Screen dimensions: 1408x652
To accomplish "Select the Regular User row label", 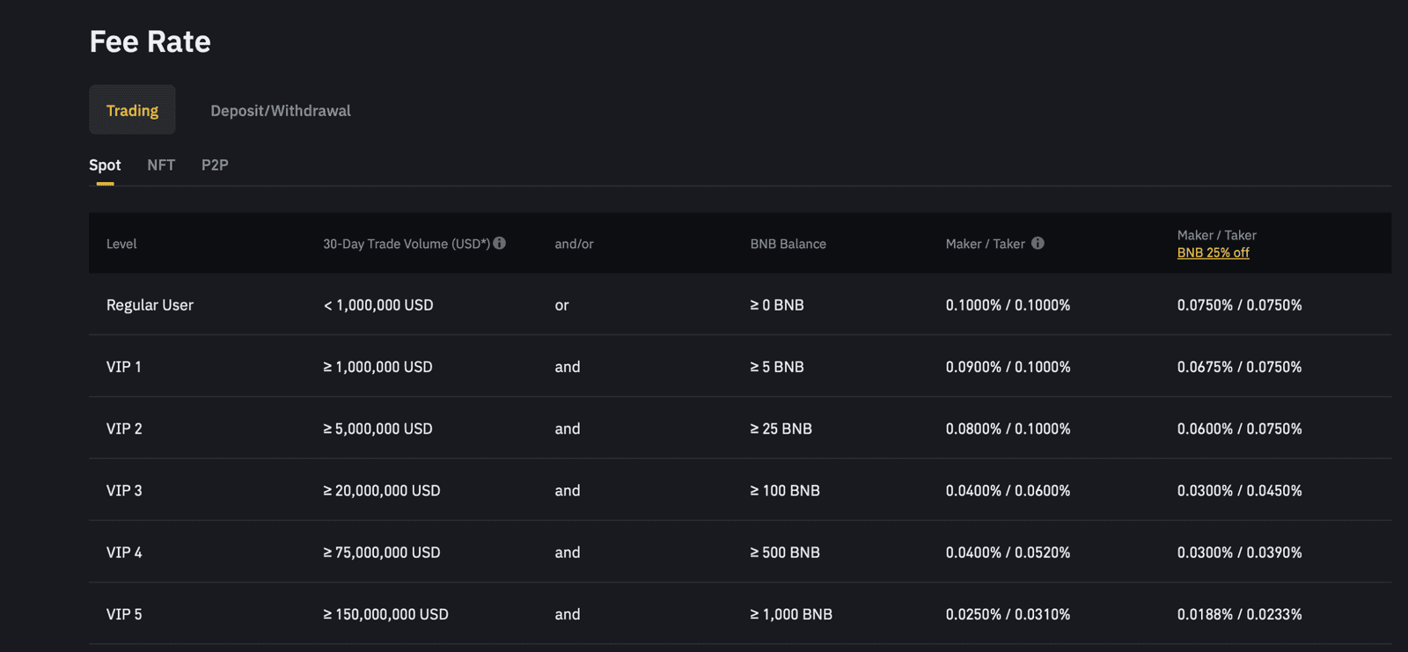I will 150,305.
